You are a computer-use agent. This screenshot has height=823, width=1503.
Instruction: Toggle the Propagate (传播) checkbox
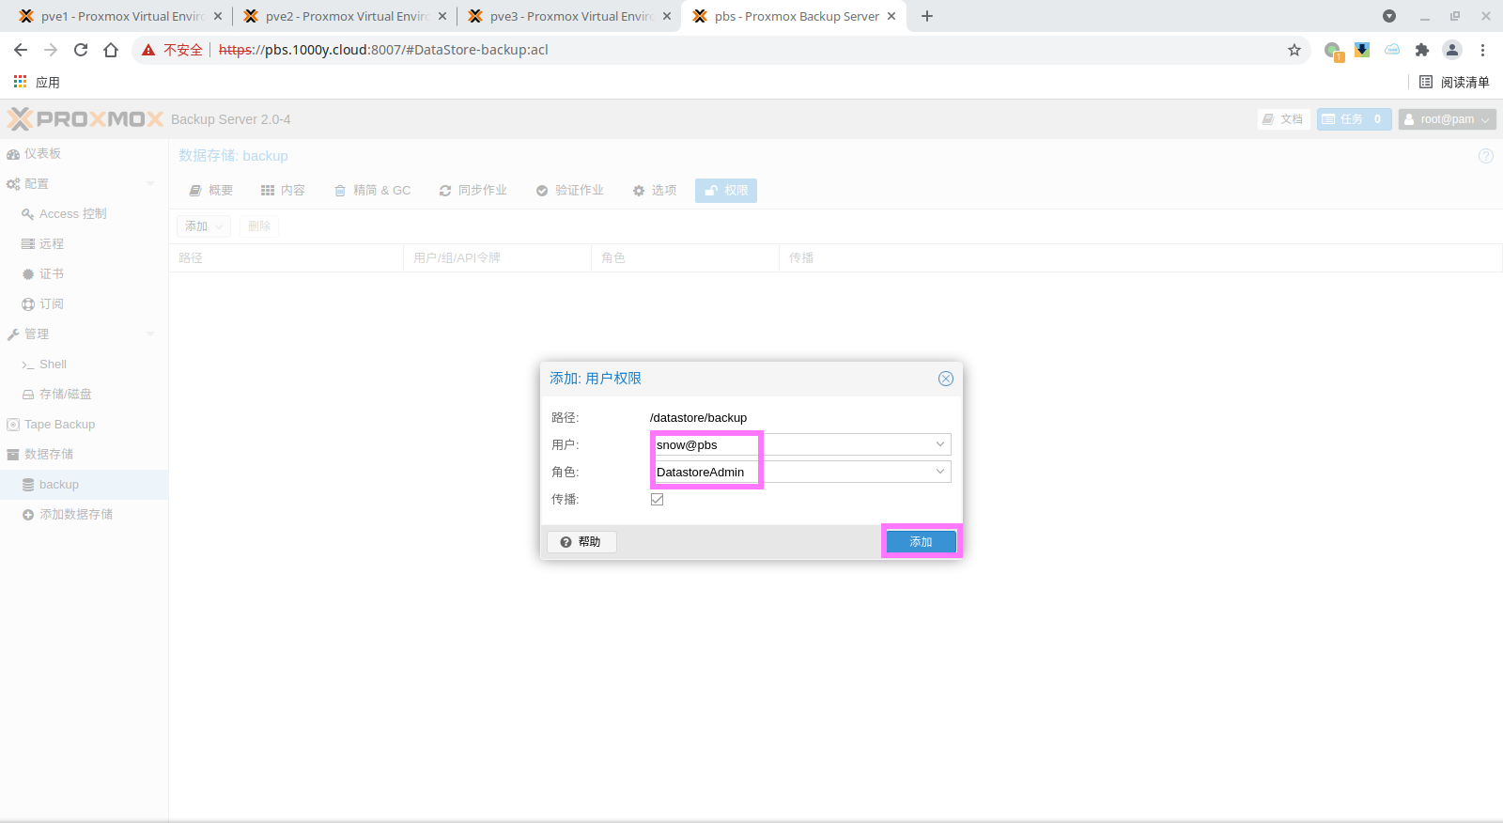[x=657, y=500]
